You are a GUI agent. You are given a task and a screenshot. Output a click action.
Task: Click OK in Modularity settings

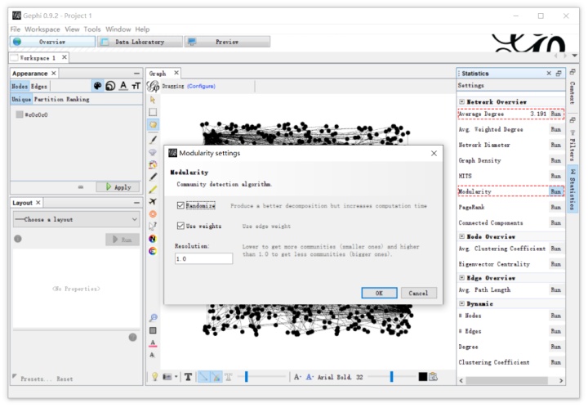379,293
